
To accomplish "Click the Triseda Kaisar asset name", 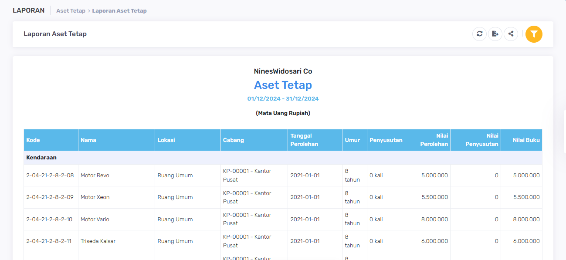I will tap(98, 241).
